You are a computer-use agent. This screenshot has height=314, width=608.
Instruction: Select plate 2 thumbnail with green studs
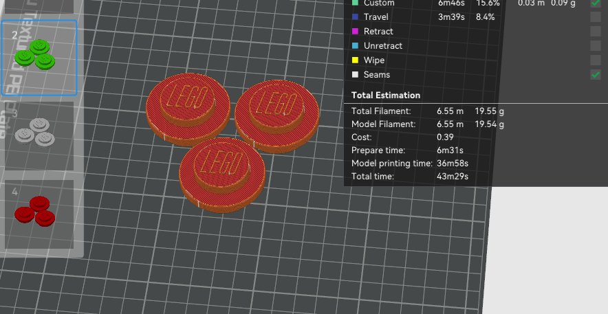39,57
